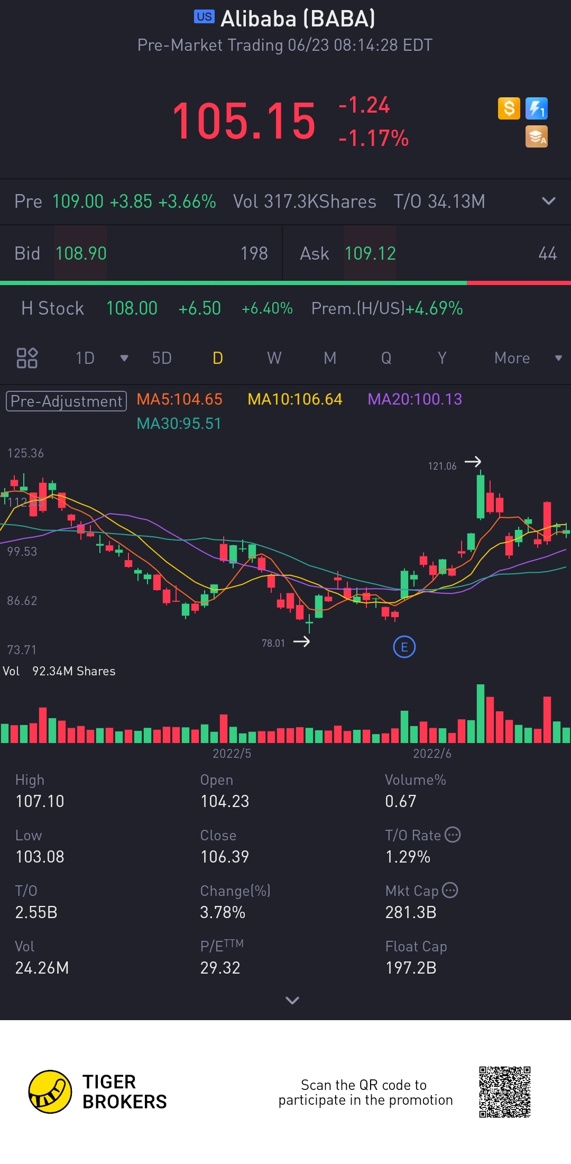Tap the orange stacked coins icon
Screen dimensions: 571x1164
click(537, 136)
